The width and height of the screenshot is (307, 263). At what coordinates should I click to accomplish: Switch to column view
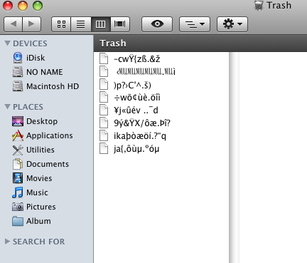101,24
